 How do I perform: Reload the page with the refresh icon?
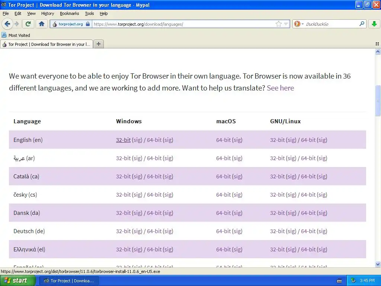coord(28,24)
